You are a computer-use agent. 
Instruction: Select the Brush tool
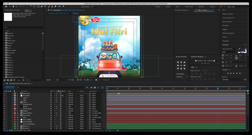pos(49,7)
